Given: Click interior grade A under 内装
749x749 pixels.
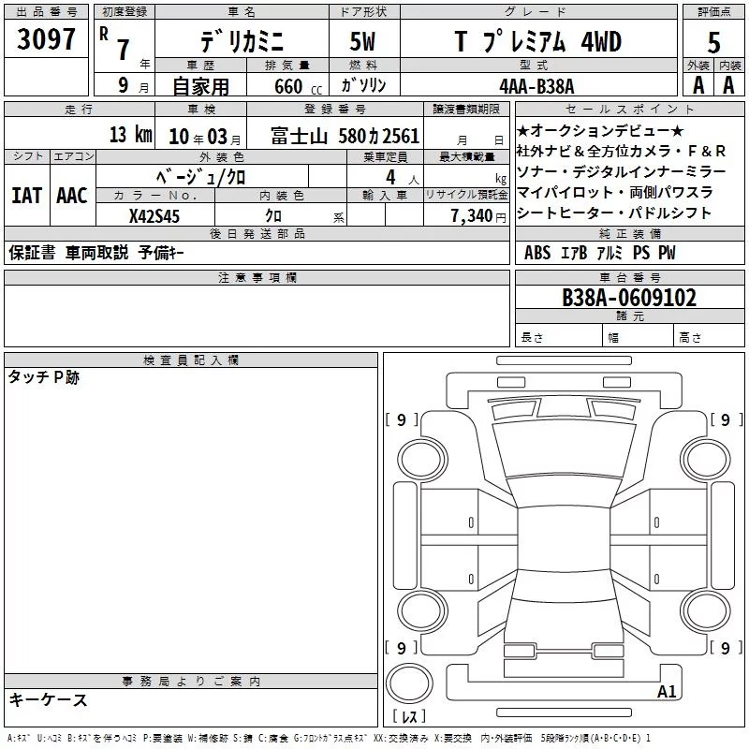Looking at the screenshot, I should coord(728,85).
